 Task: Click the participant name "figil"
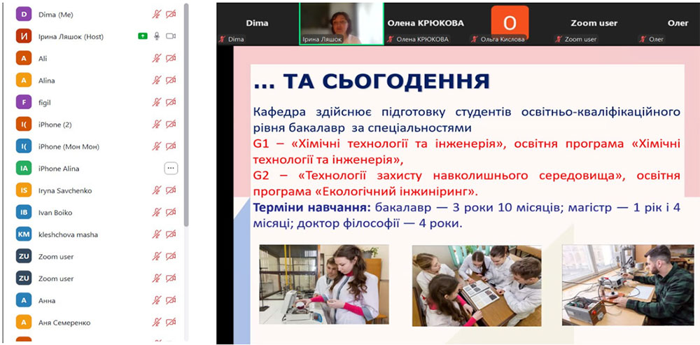coord(45,103)
